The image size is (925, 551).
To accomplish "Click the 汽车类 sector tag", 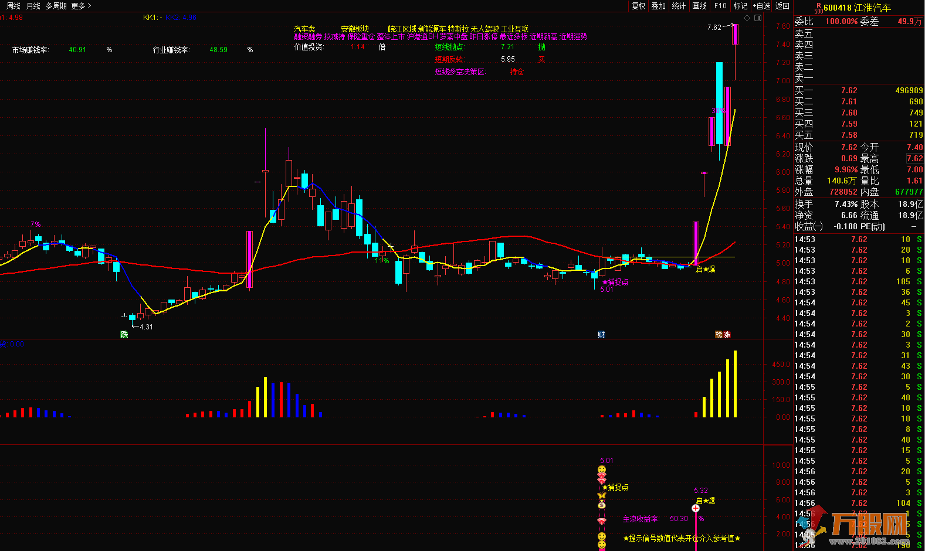I will (304, 29).
